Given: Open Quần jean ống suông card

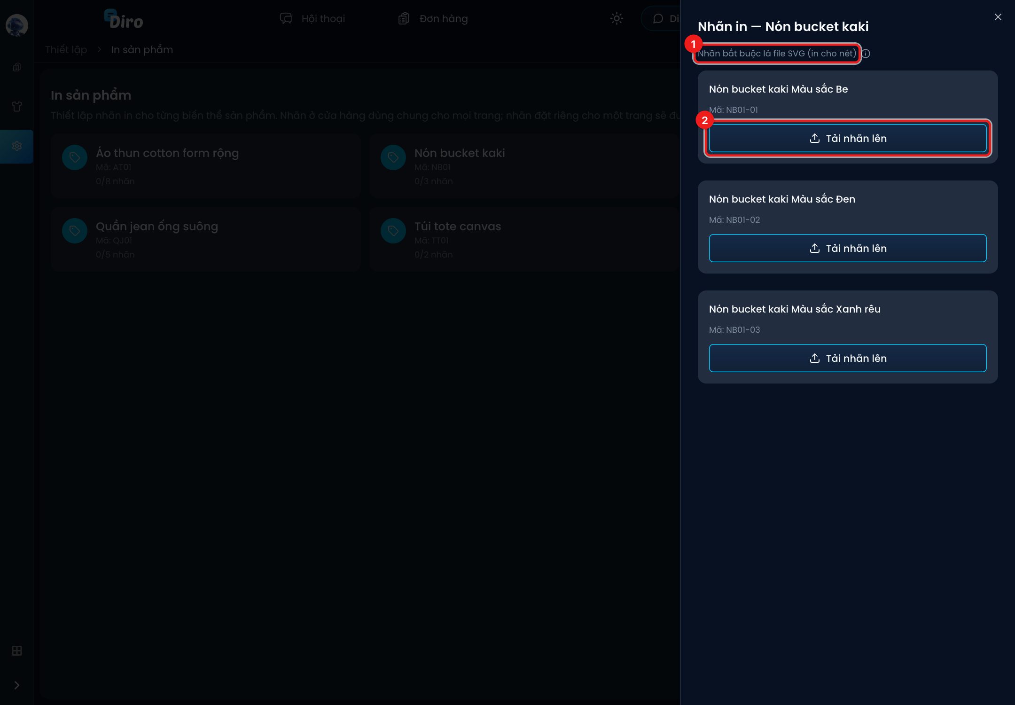Looking at the screenshot, I should click(x=206, y=239).
